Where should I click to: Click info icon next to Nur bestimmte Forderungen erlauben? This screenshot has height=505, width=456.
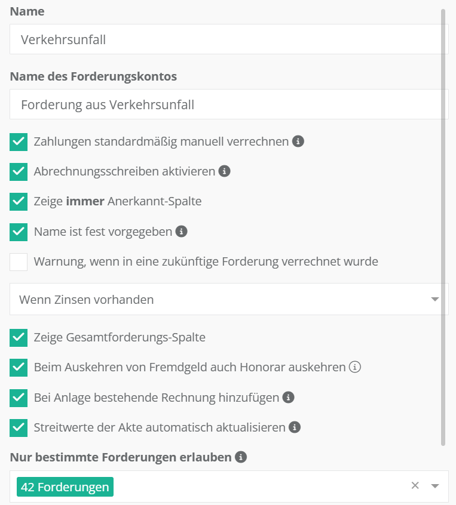point(241,458)
